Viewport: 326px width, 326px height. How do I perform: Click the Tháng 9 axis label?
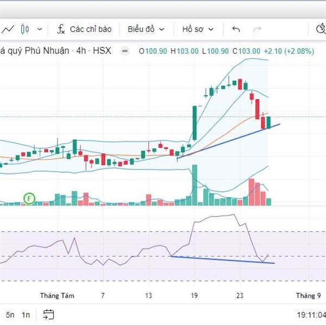[309, 296]
